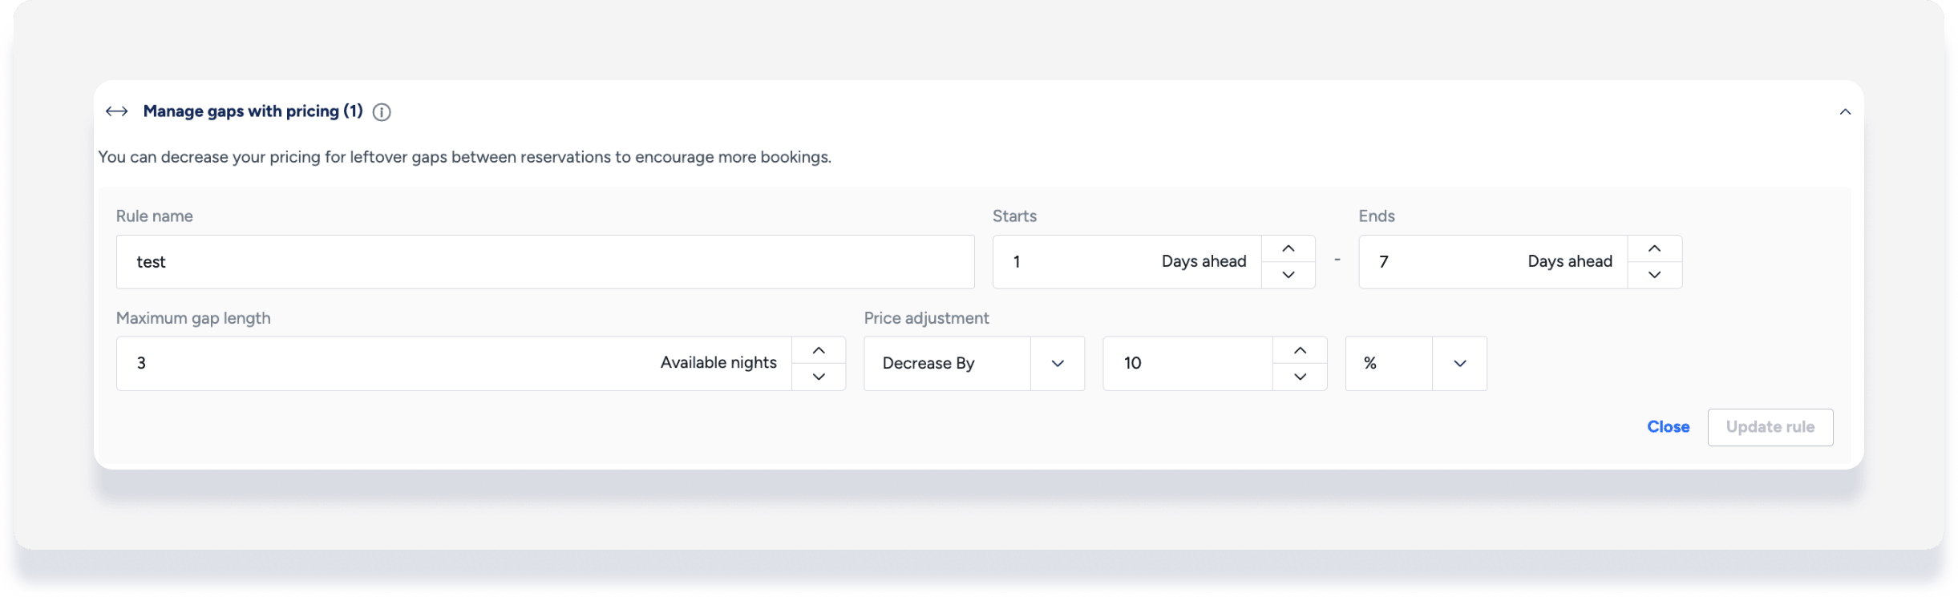The width and height of the screenshot is (1958, 597).
Task: Click the Update rule button
Action: click(x=1770, y=427)
